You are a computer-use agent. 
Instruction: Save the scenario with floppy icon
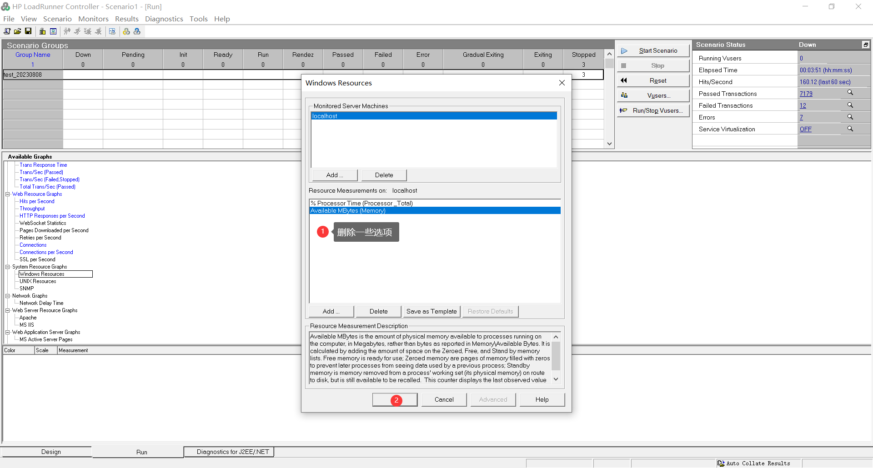28,31
